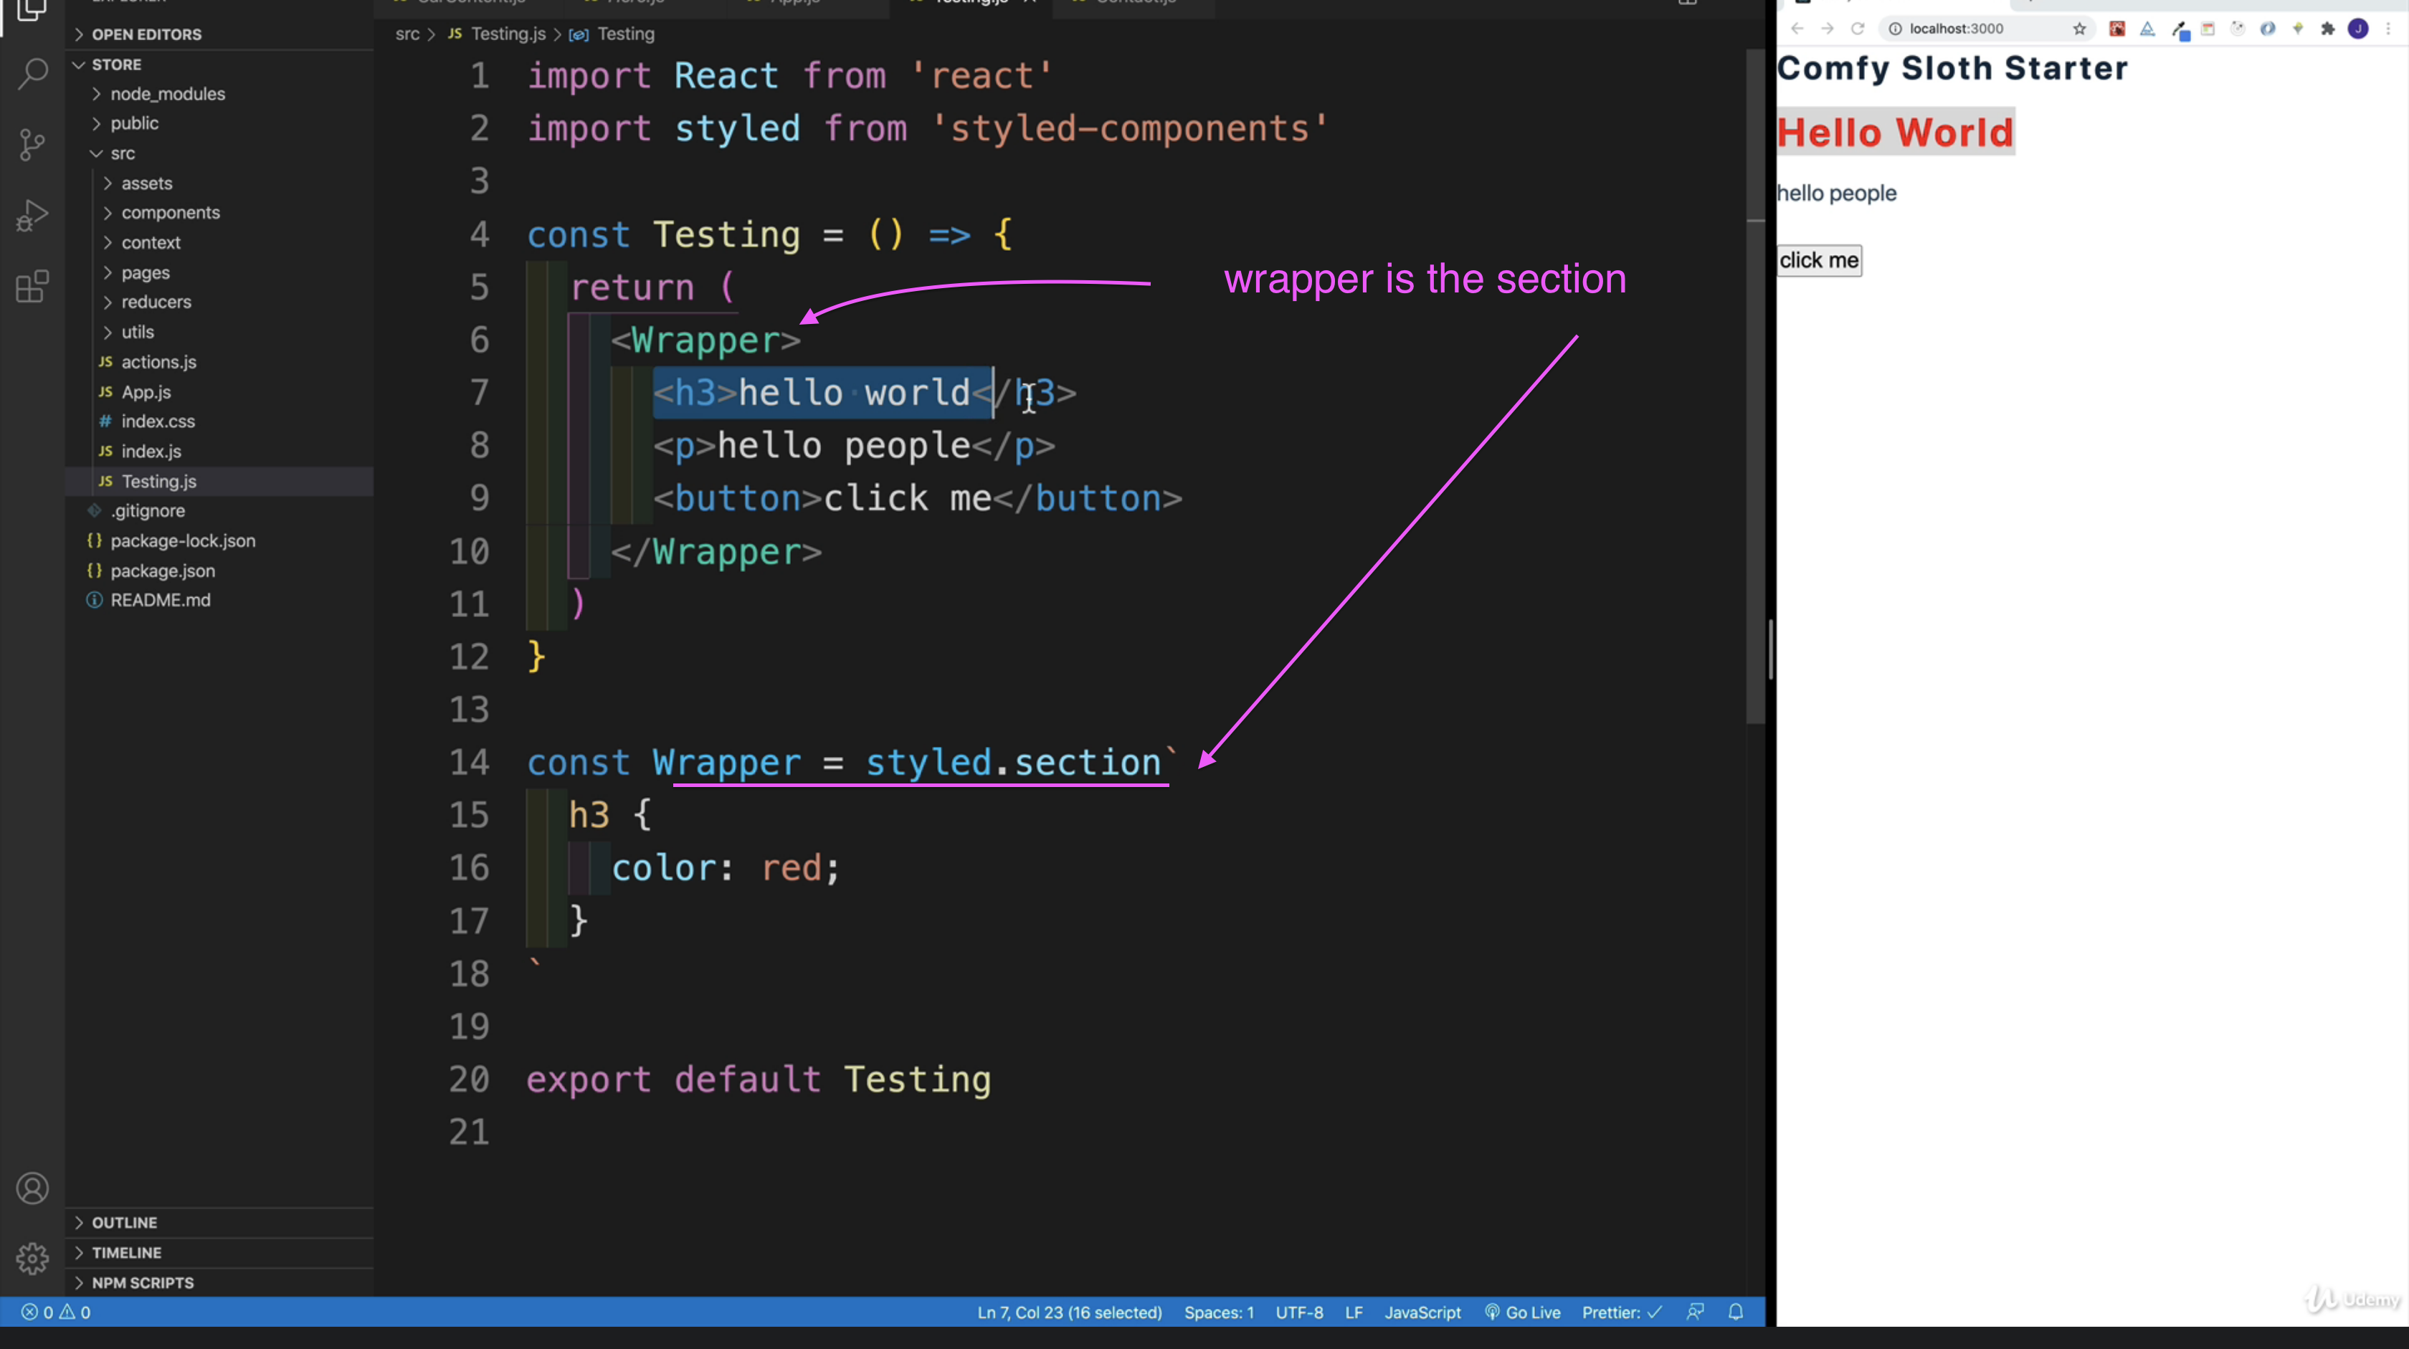Bookmark page with star icon in address bar
2409x1349 pixels.
tap(2079, 29)
